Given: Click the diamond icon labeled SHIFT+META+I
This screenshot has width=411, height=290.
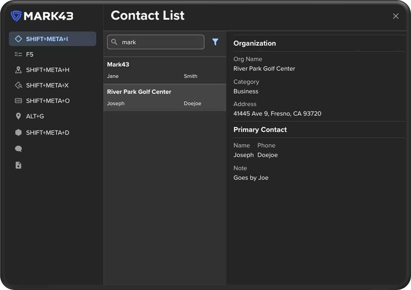Looking at the screenshot, I should click(18, 39).
